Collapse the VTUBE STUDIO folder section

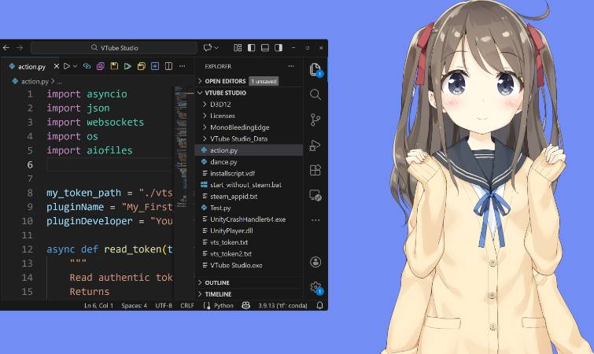[x=222, y=93]
